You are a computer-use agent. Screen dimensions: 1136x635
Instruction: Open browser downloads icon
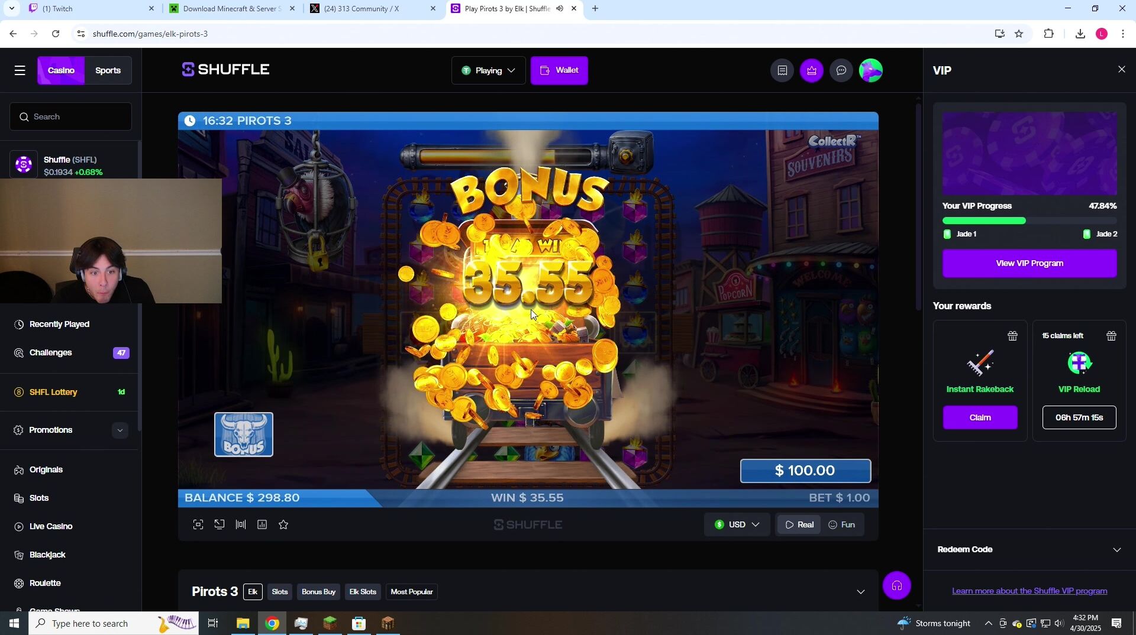pos(1080,34)
